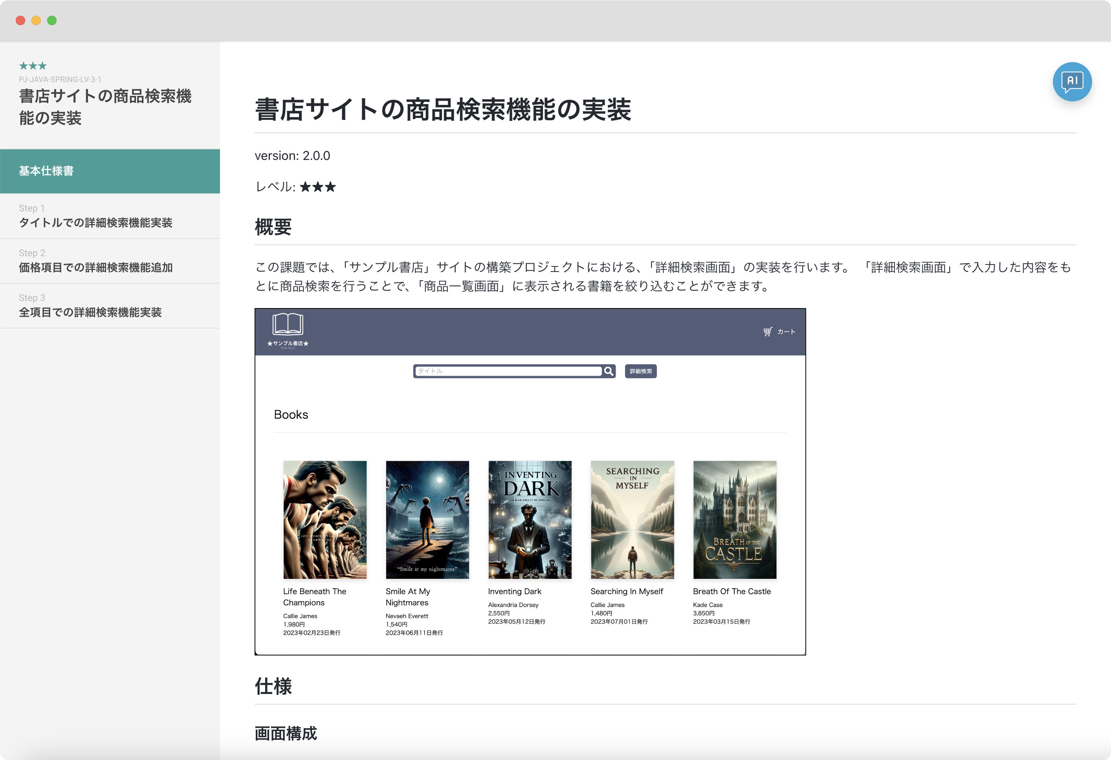Click the cart icon in the store header
Image resolution: width=1111 pixels, height=760 pixels.
pos(768,331)
